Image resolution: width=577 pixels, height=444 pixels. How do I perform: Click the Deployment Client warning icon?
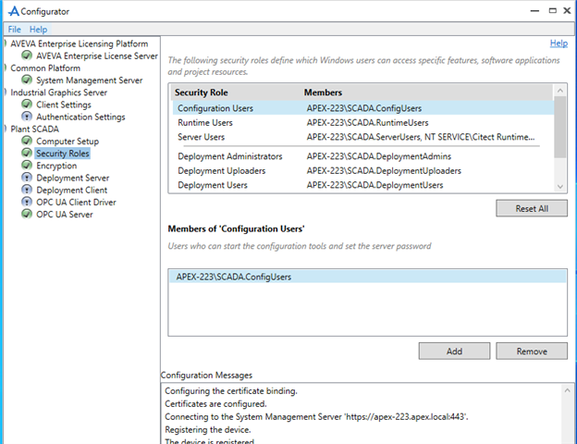[27, 190]
